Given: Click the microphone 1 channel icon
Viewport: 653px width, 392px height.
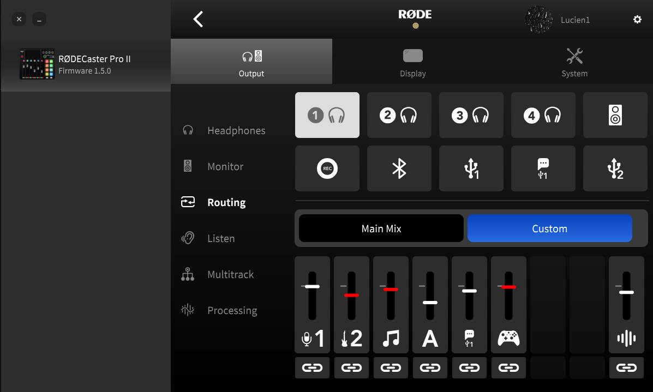Looking at the screenshot, I should 313,339.
